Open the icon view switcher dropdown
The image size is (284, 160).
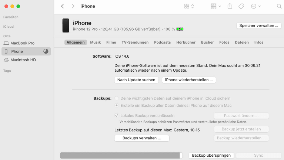[x=189, y=6]
